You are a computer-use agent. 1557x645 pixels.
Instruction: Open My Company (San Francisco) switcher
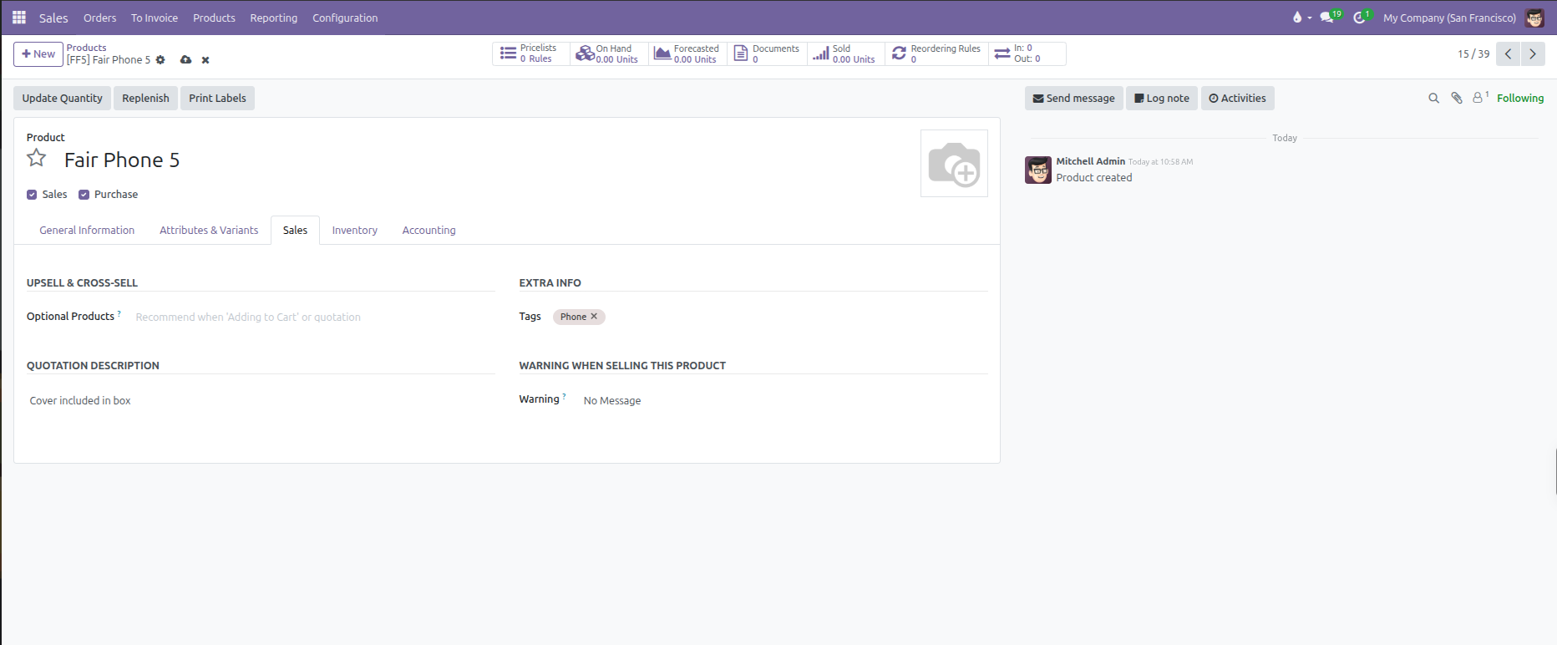click(x=1449, y=18)
